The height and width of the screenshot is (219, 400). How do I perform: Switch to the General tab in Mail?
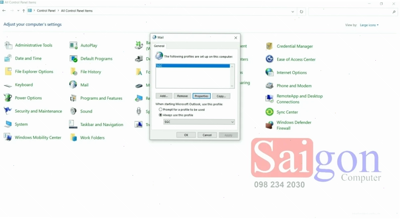click(x=159, y=46)
